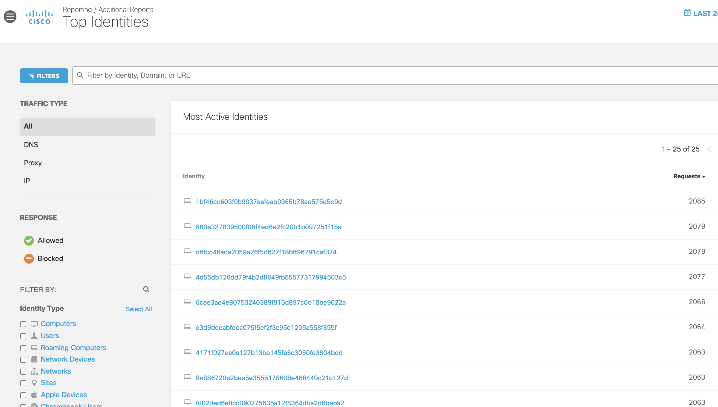Open identity fd02ded6e8cc090275635a12f5364dba2d6beba2
The image size is (718, 407).
pyautogui.click(x=270, y=403)
